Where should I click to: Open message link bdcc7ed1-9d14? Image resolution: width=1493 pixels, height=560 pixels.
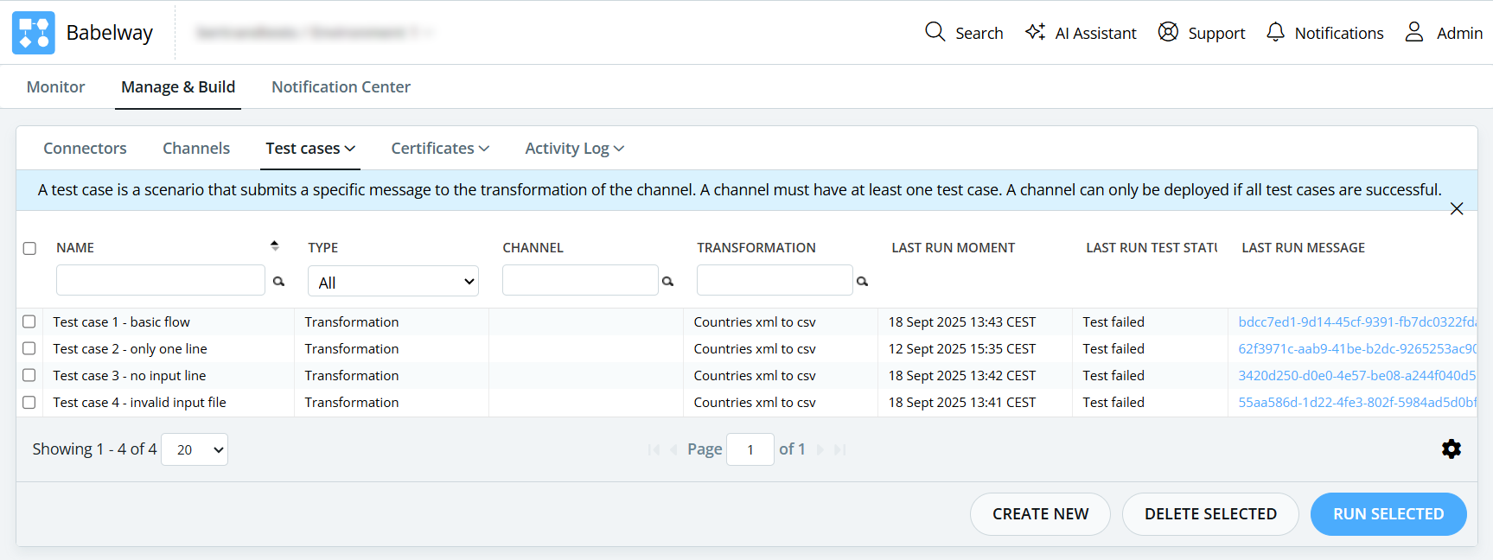(1357, 321)
